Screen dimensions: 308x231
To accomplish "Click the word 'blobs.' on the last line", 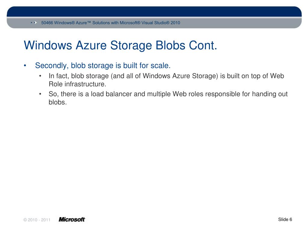I will (58, 102).
